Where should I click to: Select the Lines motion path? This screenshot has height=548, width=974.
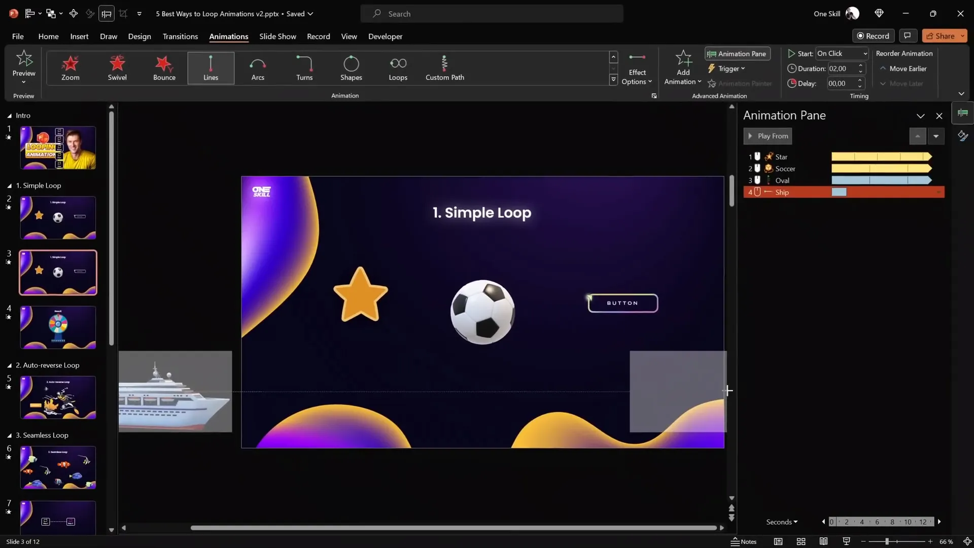211,68
